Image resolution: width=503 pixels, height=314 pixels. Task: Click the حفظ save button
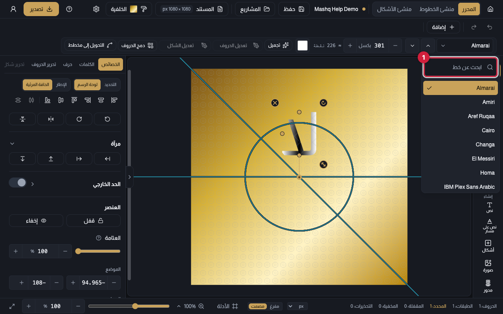[x=295, y=9]
